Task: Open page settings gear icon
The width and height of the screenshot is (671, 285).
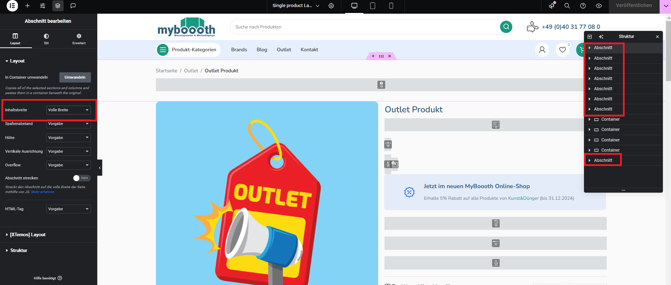Action: click(x=331, y=6)
